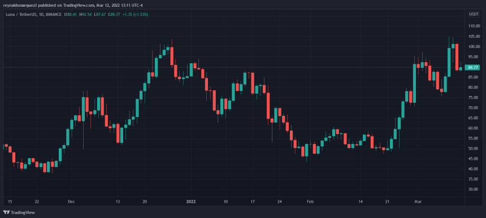Click the TradingView wordmark text
Viewport: 486px width, 218px height.
[x=23, y=213]
